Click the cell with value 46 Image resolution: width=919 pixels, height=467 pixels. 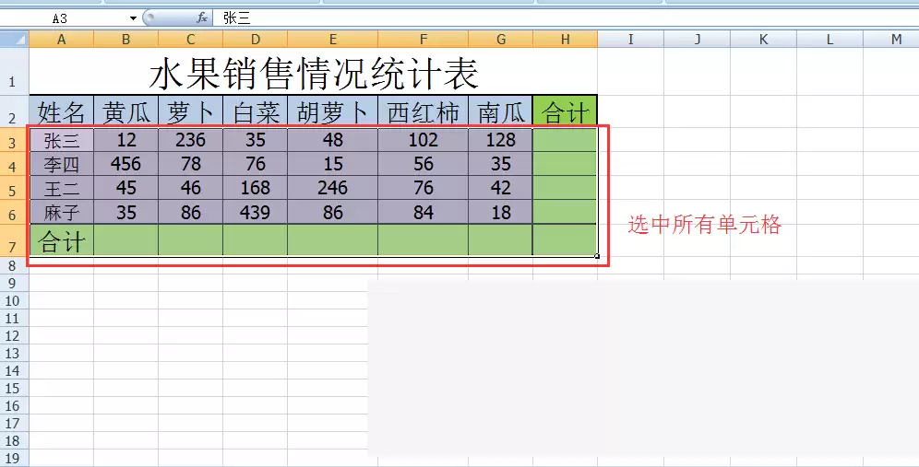pyautogui.click(x=190, y=188)
